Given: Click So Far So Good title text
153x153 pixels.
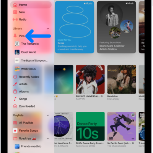Looking at the screenshot, I should coord(119,143).
